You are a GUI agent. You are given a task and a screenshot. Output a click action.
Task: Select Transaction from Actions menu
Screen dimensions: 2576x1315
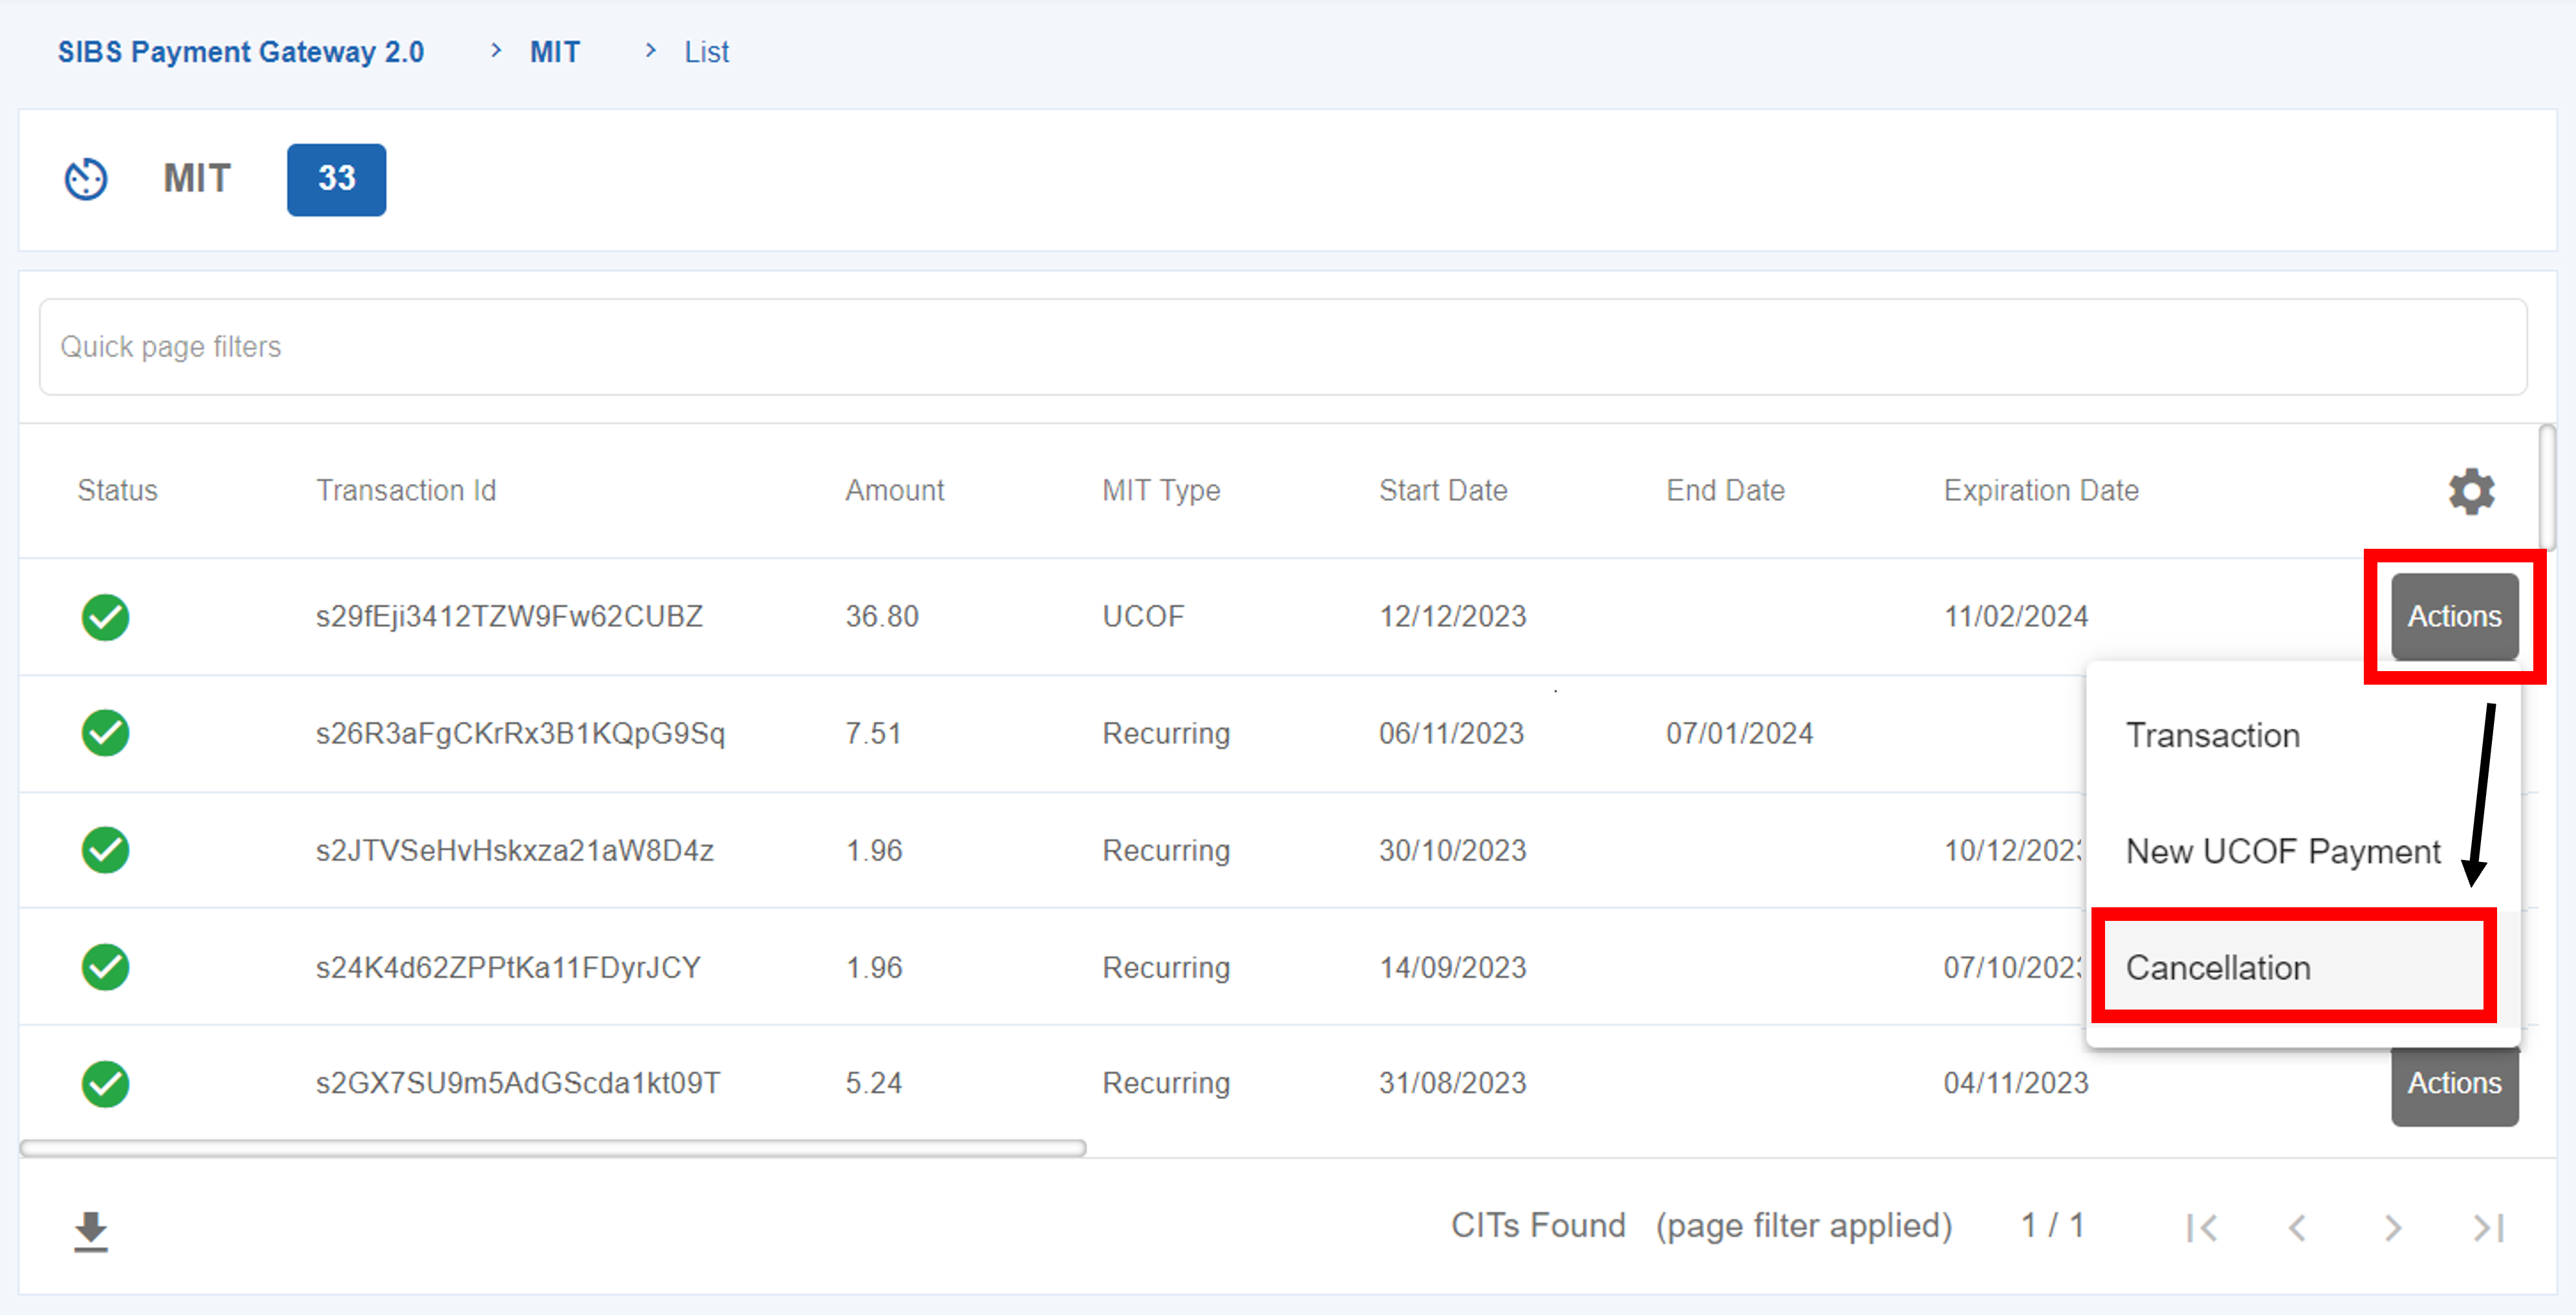(x=2212, y=736)
